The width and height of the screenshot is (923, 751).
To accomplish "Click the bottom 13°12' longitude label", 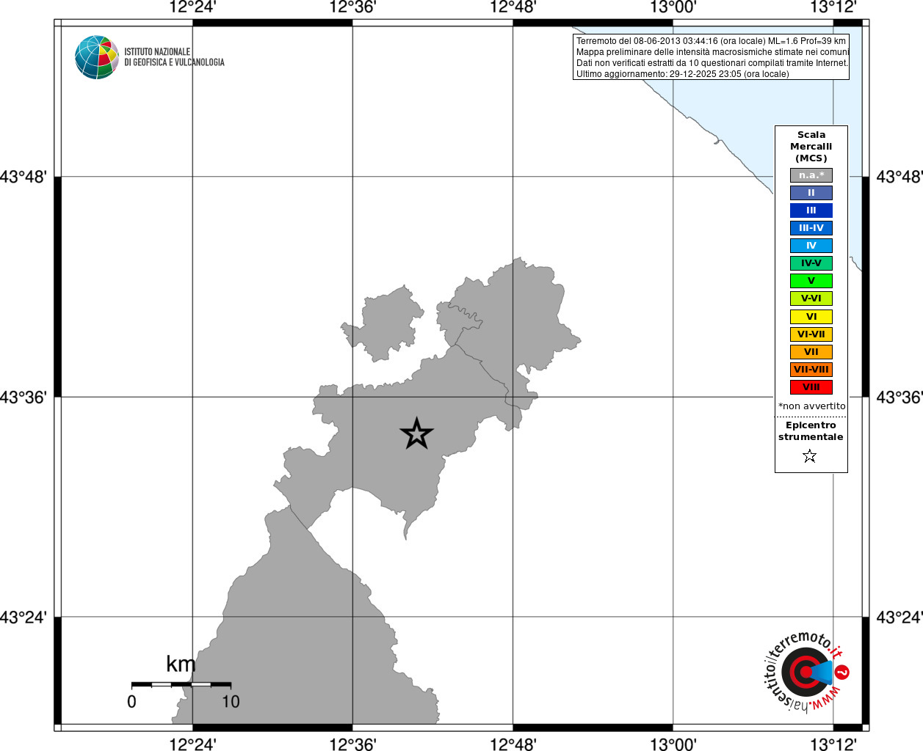I will 833,744.
